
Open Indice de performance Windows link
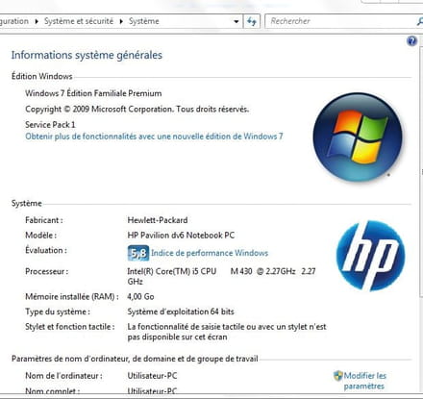pyautogui.click(x=210, y=253)
